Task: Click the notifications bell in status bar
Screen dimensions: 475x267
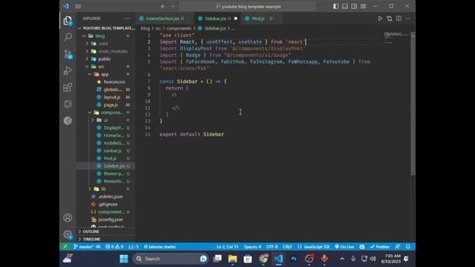Action: click(x=408, y=247)
